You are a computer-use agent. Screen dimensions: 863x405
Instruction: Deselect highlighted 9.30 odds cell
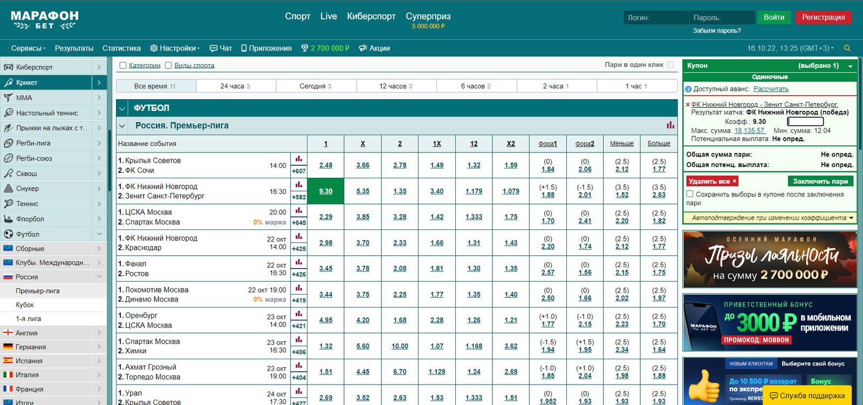[326, 191]
